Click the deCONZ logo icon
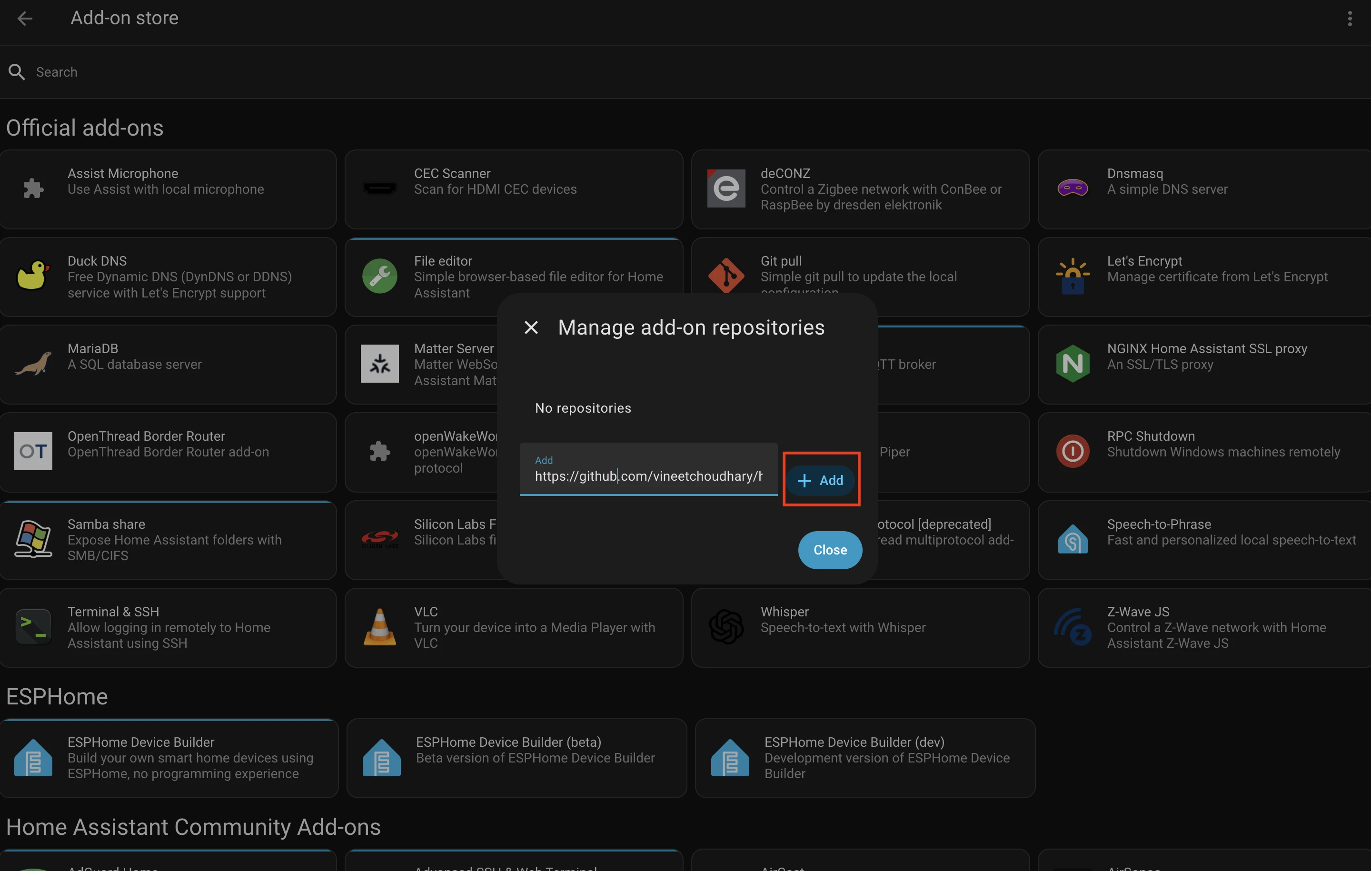1371x871 pixels. [x=726, y=188]
